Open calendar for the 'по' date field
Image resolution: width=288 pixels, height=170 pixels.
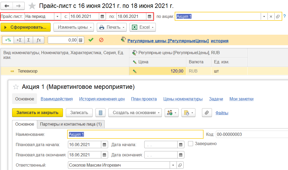click(x=149, y=16)
